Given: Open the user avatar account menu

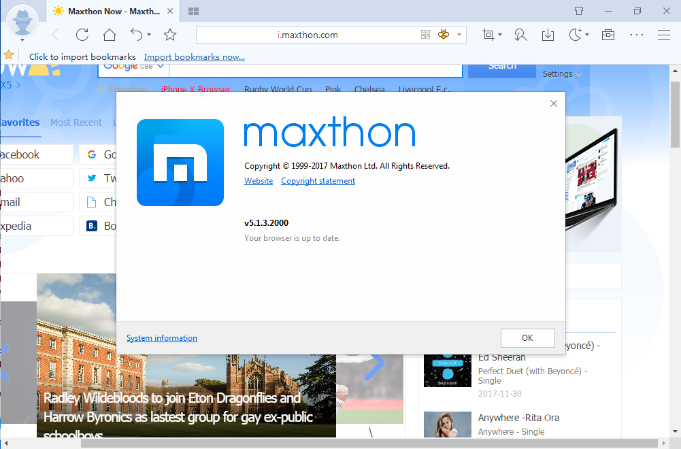Looking at the screenshot, I should (x=22, y=22).
